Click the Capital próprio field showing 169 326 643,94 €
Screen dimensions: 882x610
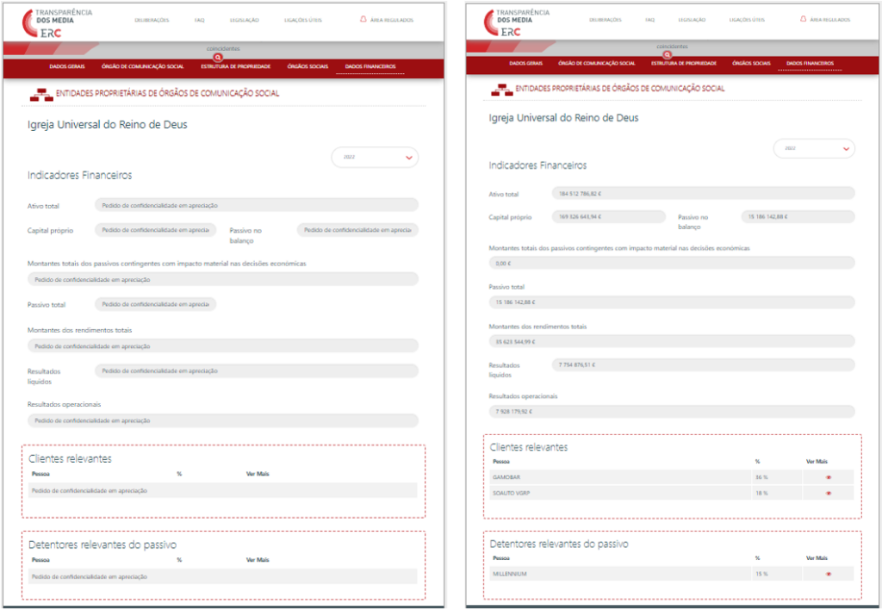pos(609,217)
